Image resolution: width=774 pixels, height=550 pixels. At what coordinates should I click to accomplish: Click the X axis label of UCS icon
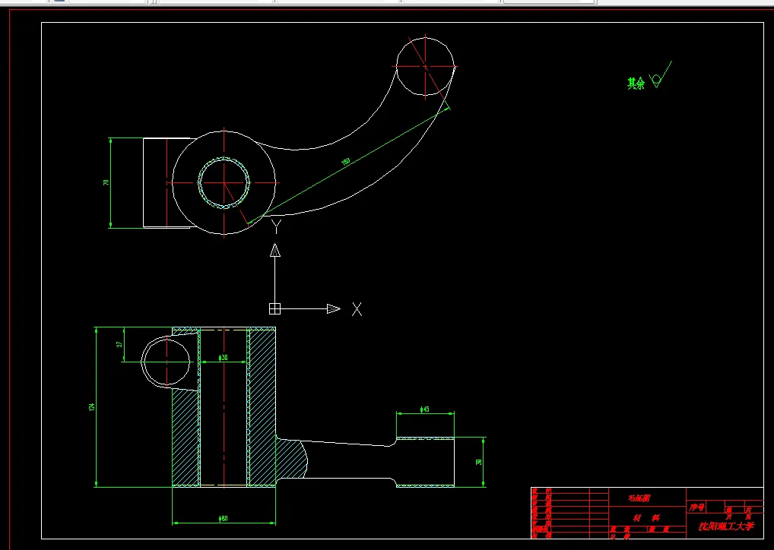click(x=357, y=309)
